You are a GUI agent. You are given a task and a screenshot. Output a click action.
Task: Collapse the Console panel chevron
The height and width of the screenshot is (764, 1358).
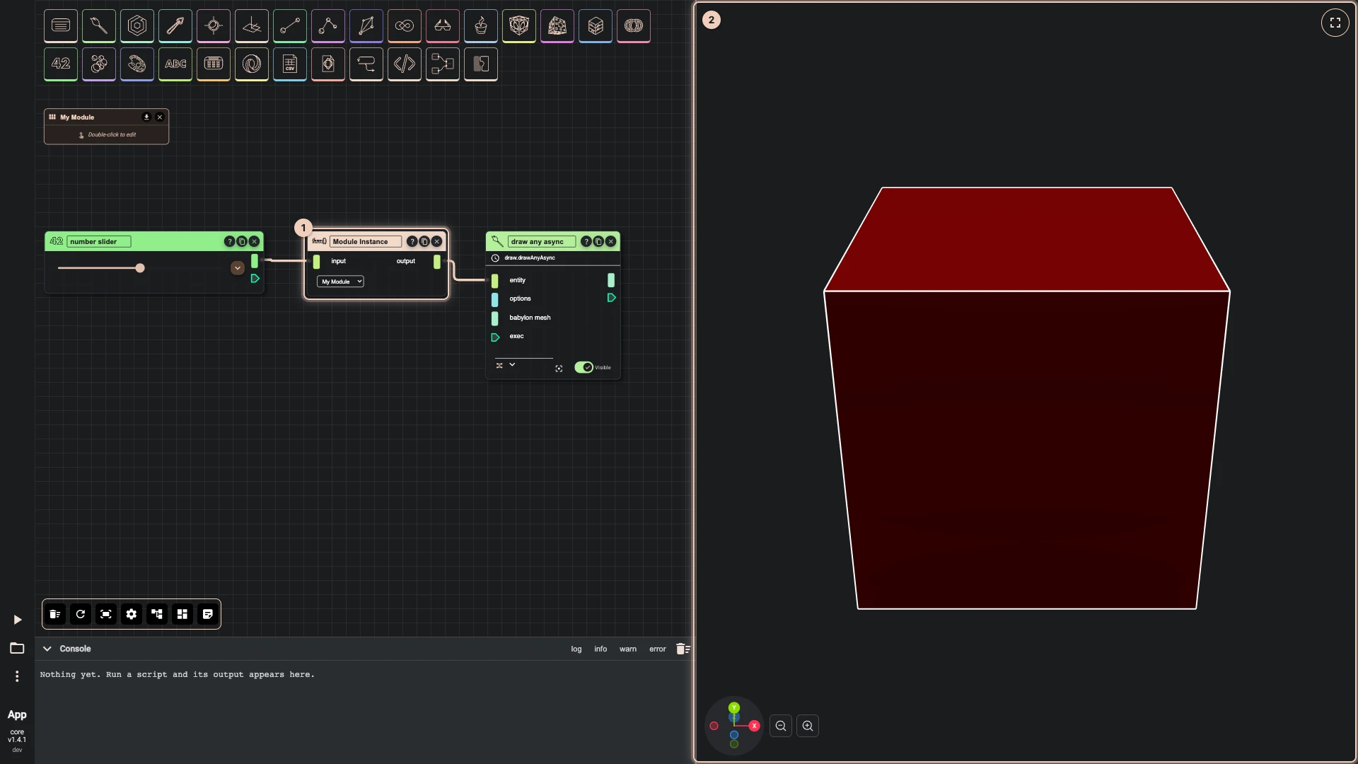(x=47, y=649)
